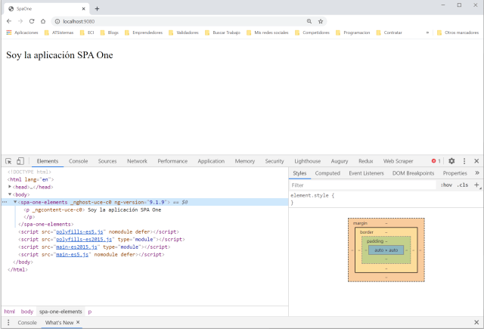Show hidden bookmarks overflow chevron
The height and width of the screenshot is (329, 484).
pos(427,33)
